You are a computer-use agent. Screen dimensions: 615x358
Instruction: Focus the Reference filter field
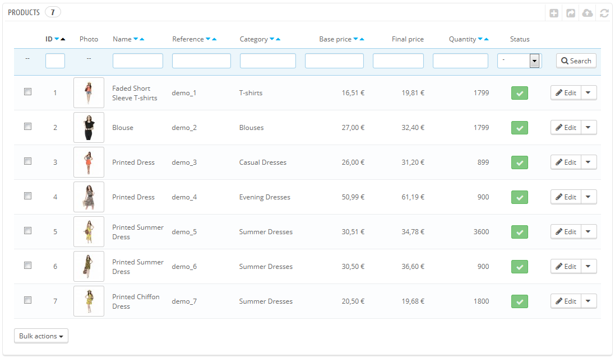pyautogui.click(x=201, y=61)
